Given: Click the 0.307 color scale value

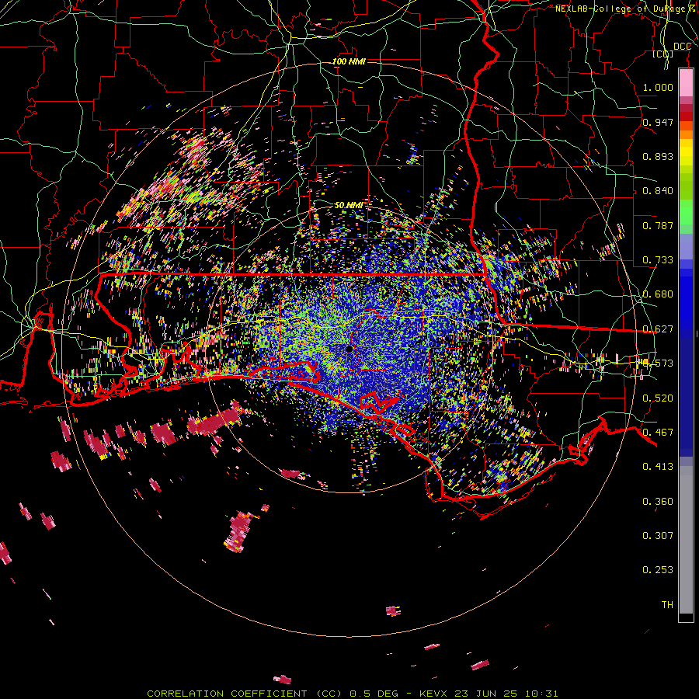Looking at the screenshot, I should click(658, 536).
